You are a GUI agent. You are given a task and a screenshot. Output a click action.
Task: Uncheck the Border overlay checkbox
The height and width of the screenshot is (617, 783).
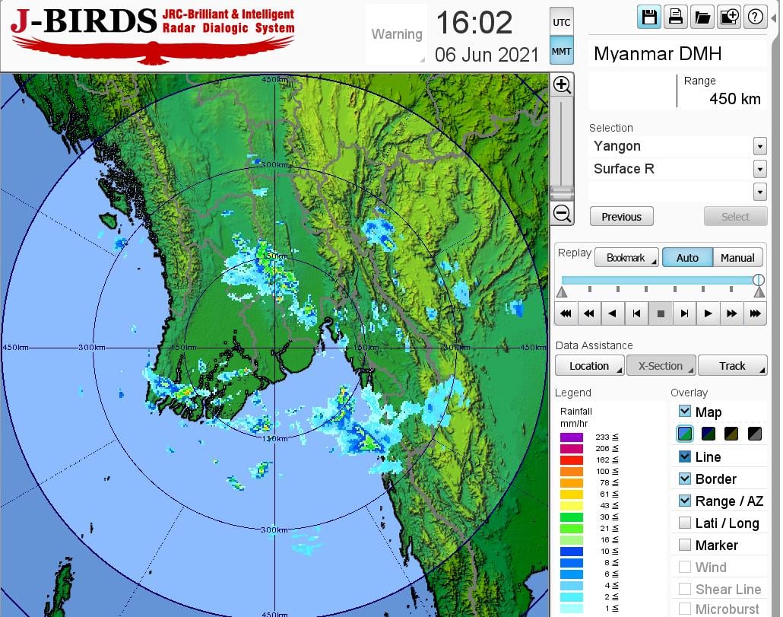685,479
